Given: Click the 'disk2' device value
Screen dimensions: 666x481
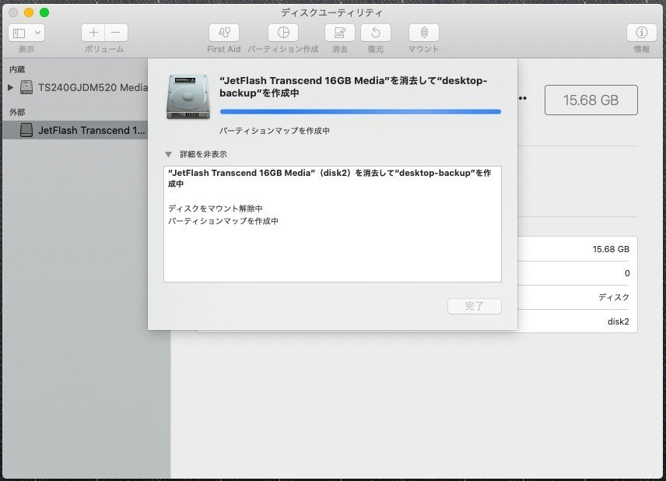Looking at the screenshot, I should click(618, 321).
